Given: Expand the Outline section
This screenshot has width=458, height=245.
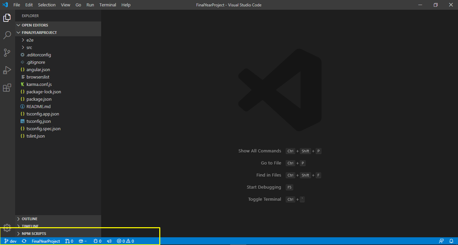Looking at the screenshot, I should pyautogui.click(x=58, y=219).
